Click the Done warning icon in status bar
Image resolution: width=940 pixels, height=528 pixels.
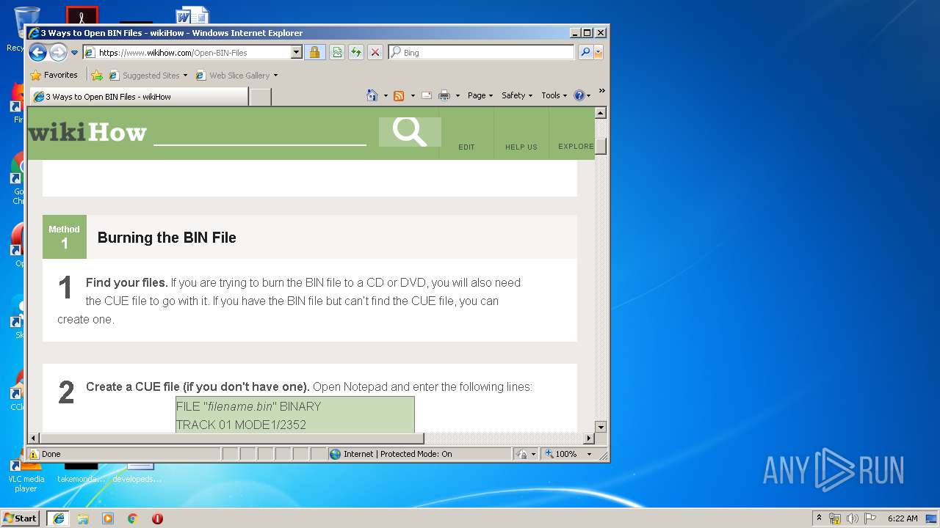pos(34,454)
